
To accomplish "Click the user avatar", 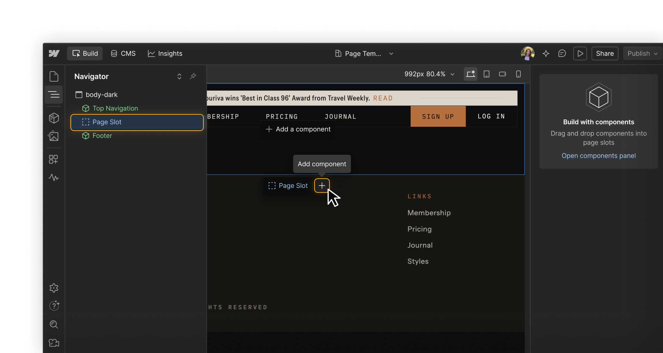I will [x=527, y=54].
